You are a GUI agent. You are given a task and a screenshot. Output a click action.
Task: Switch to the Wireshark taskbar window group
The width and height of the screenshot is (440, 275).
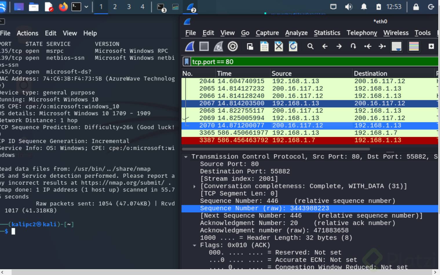click(x=191, y=7)
